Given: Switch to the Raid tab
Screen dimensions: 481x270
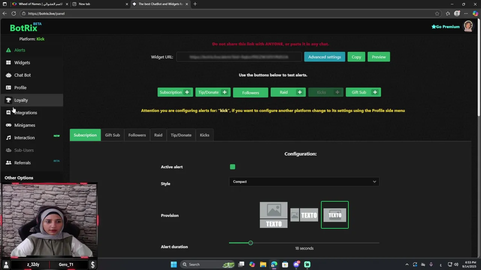Looking at the screenshot, I should tap(158, 135).
